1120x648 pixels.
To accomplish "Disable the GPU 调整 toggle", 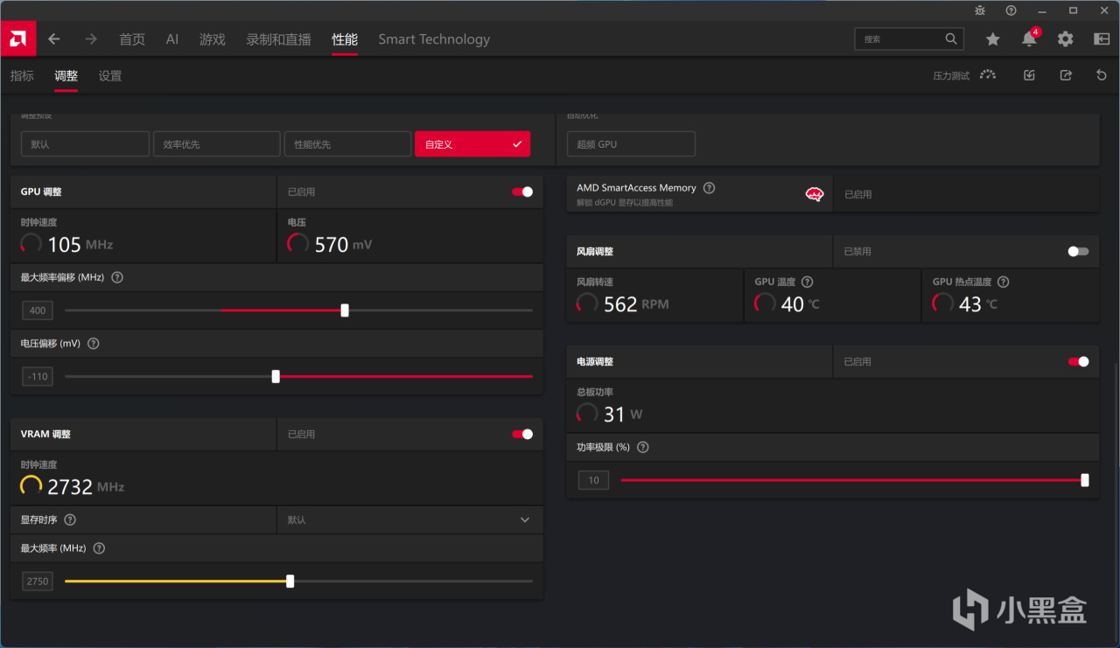I will (522, 192).
